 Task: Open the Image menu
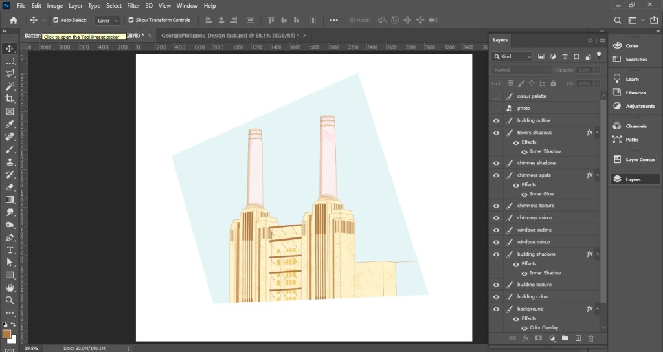(55, 5)
